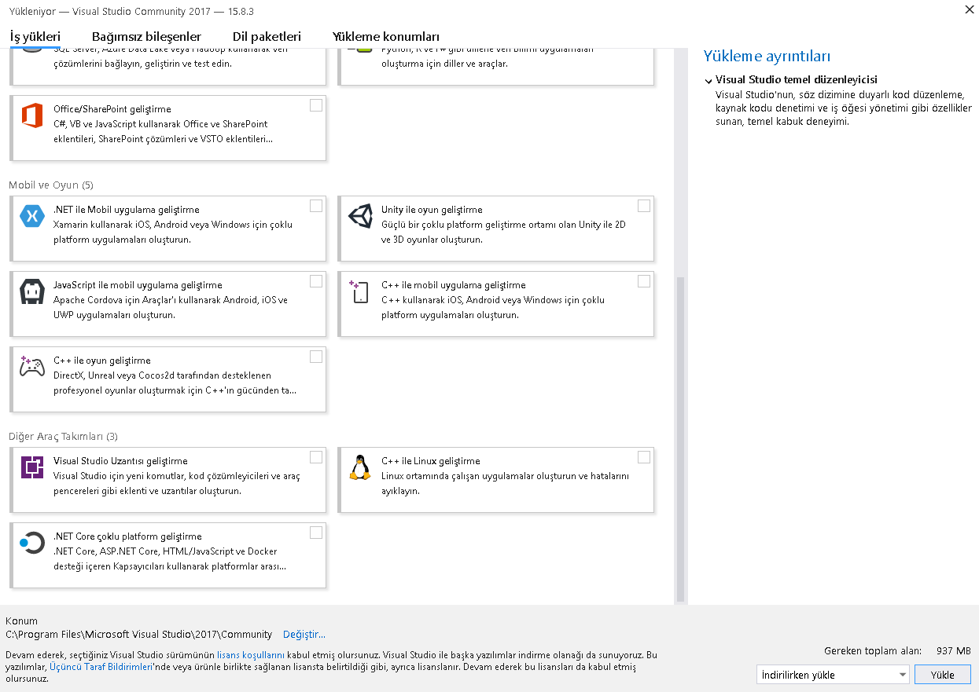Click the C++ game controller icon
979x692 pixels.
point(32,367)
